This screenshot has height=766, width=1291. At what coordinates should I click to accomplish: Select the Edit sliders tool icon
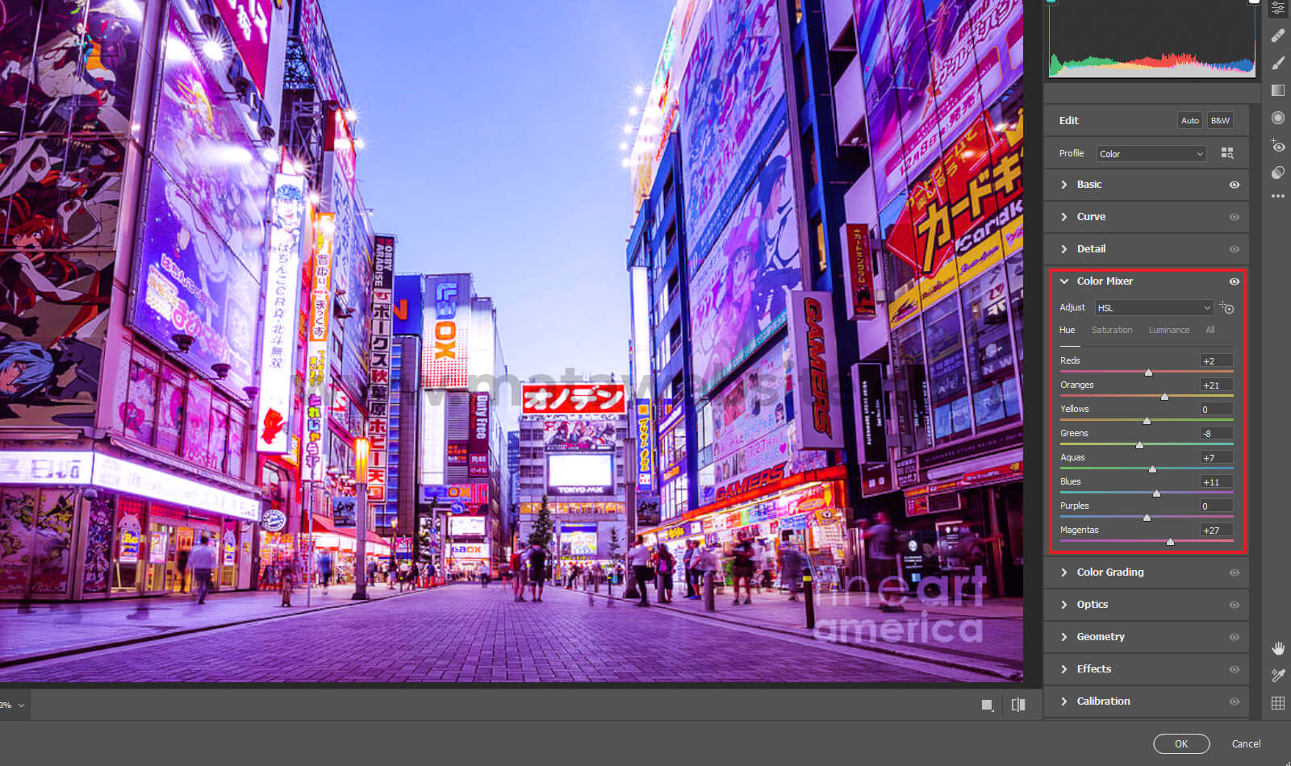point(1277,8)
